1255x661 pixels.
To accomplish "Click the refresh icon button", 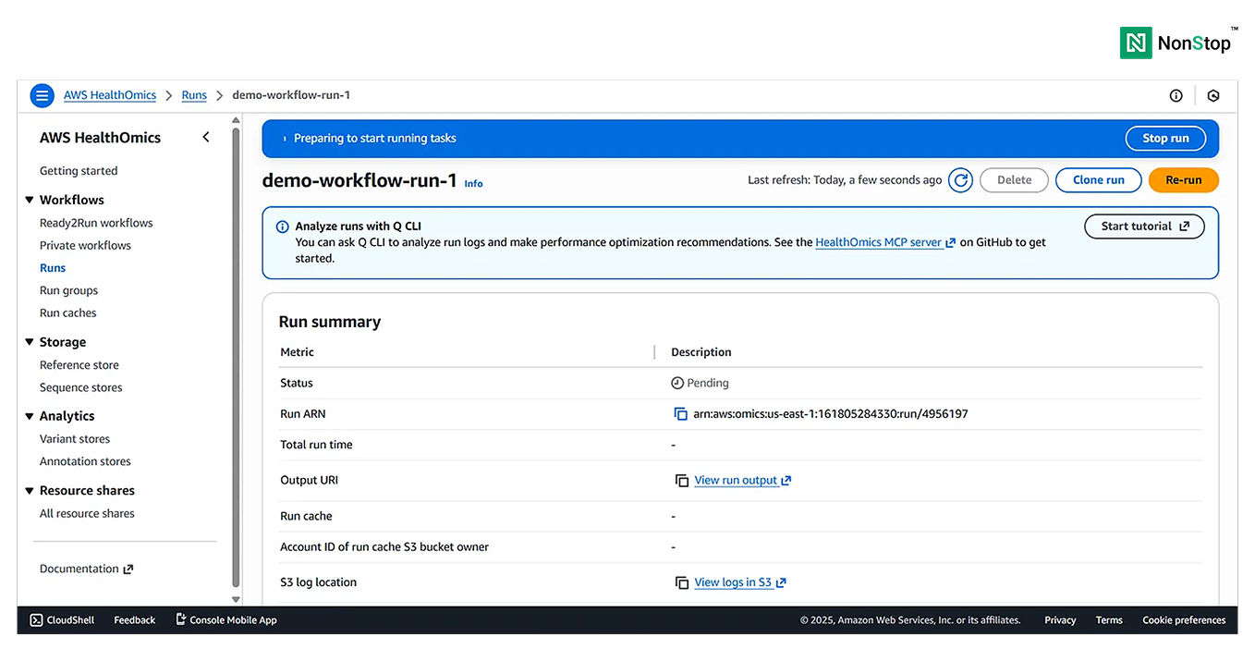I will (x=961, y=180).
